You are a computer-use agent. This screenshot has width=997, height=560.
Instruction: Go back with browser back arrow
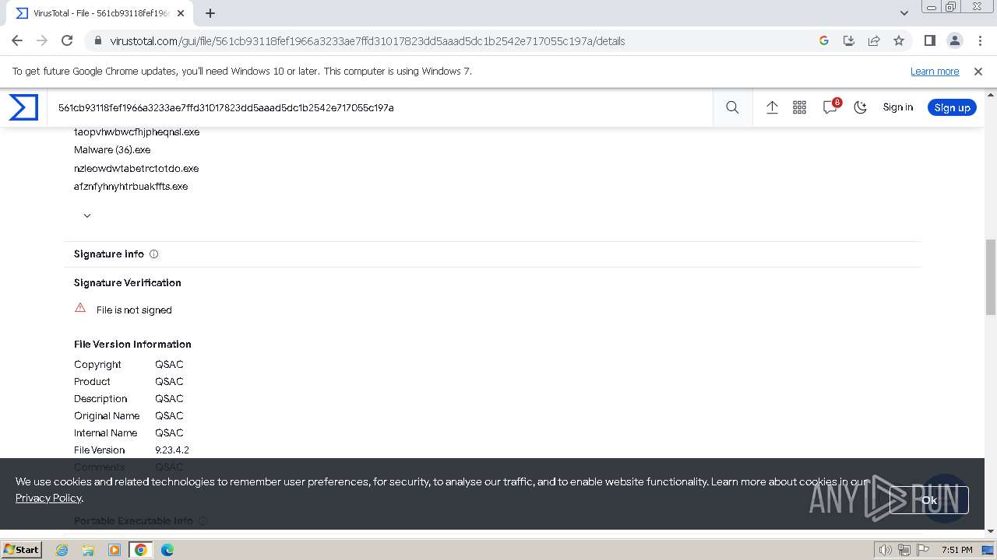pyautogui.click(x=17, y=40)
